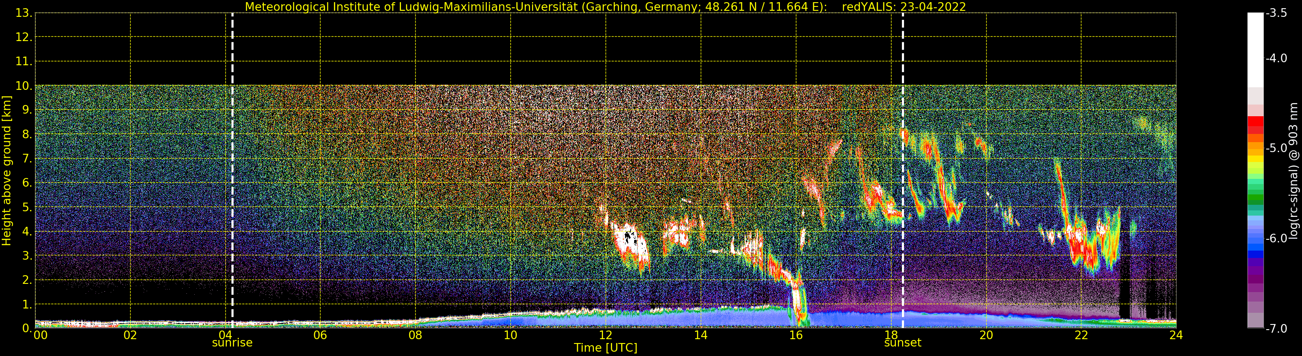Click the '22' time tick label
Screen dimensions: 1302x356
point(1081,335)
